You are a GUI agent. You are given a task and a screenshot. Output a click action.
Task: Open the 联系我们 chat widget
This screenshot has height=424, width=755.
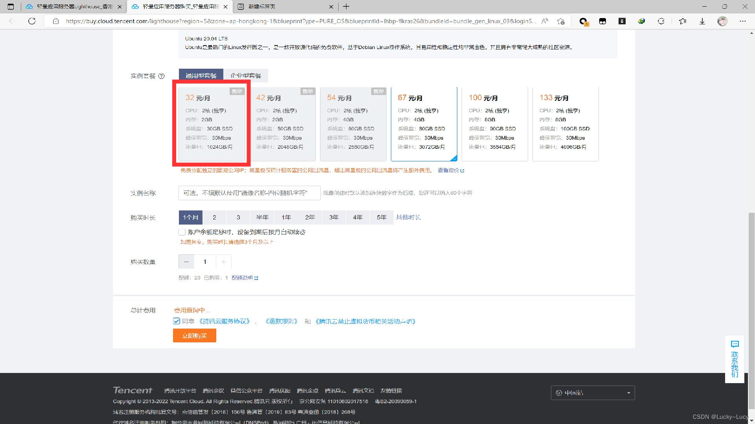coord(735,359)
